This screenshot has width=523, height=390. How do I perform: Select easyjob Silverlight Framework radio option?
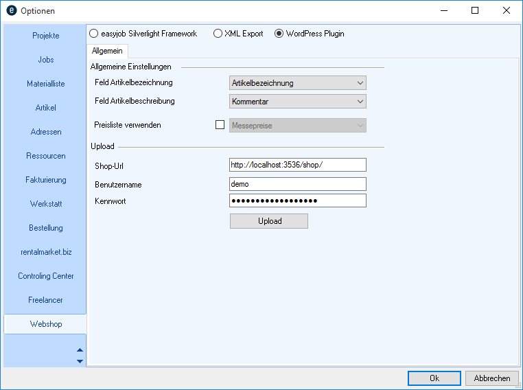(x=94, y=34)
